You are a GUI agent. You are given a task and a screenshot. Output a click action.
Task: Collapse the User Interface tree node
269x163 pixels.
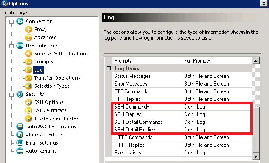point(11,46)
